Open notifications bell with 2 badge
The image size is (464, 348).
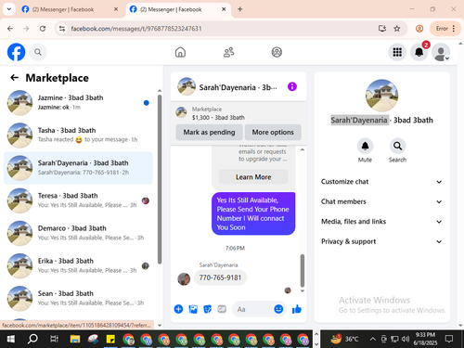coord(419,52)
